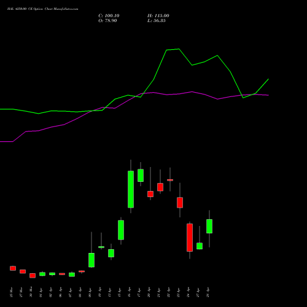307x307 pixels.
Task: Click the 22 Apr date label
Action: coord(169,292)
